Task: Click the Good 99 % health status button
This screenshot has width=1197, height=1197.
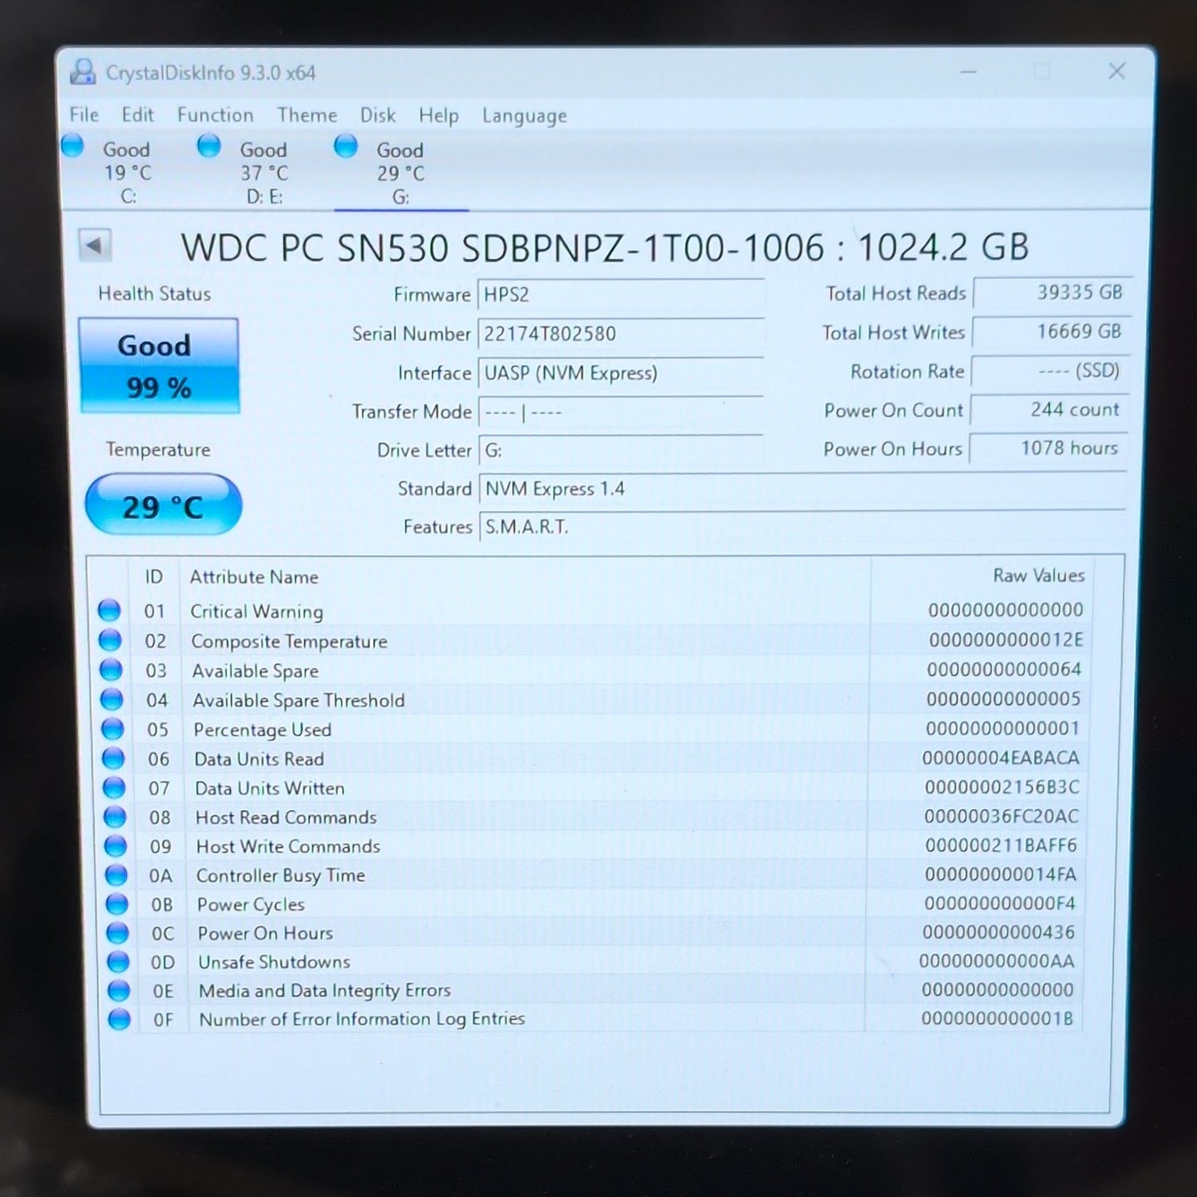Action: point(159,365)
